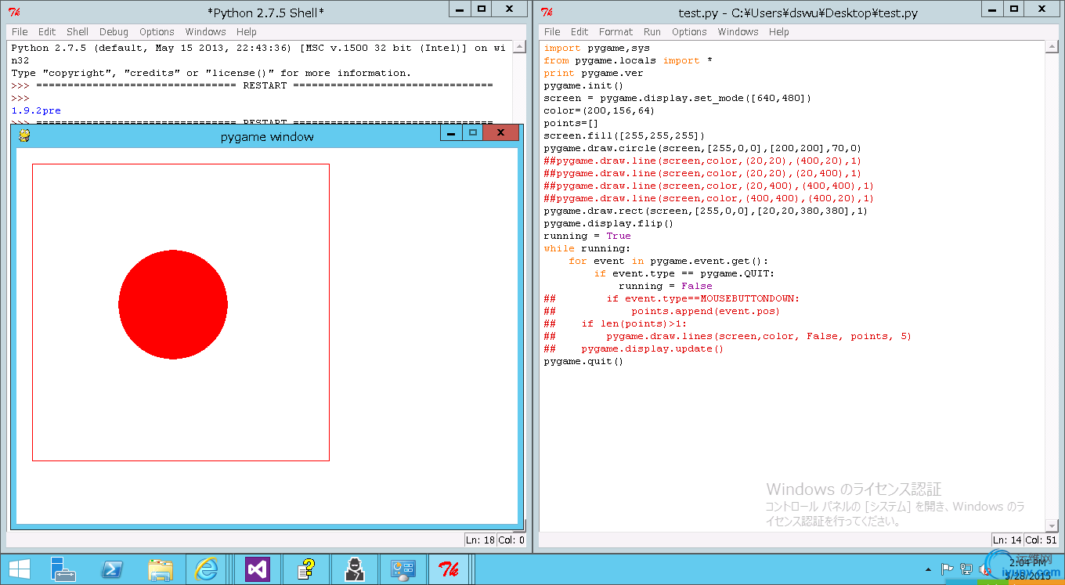Click the system clock showing 2:04 PM
Screen dimensions: 1065x585
pos(1029,563)
